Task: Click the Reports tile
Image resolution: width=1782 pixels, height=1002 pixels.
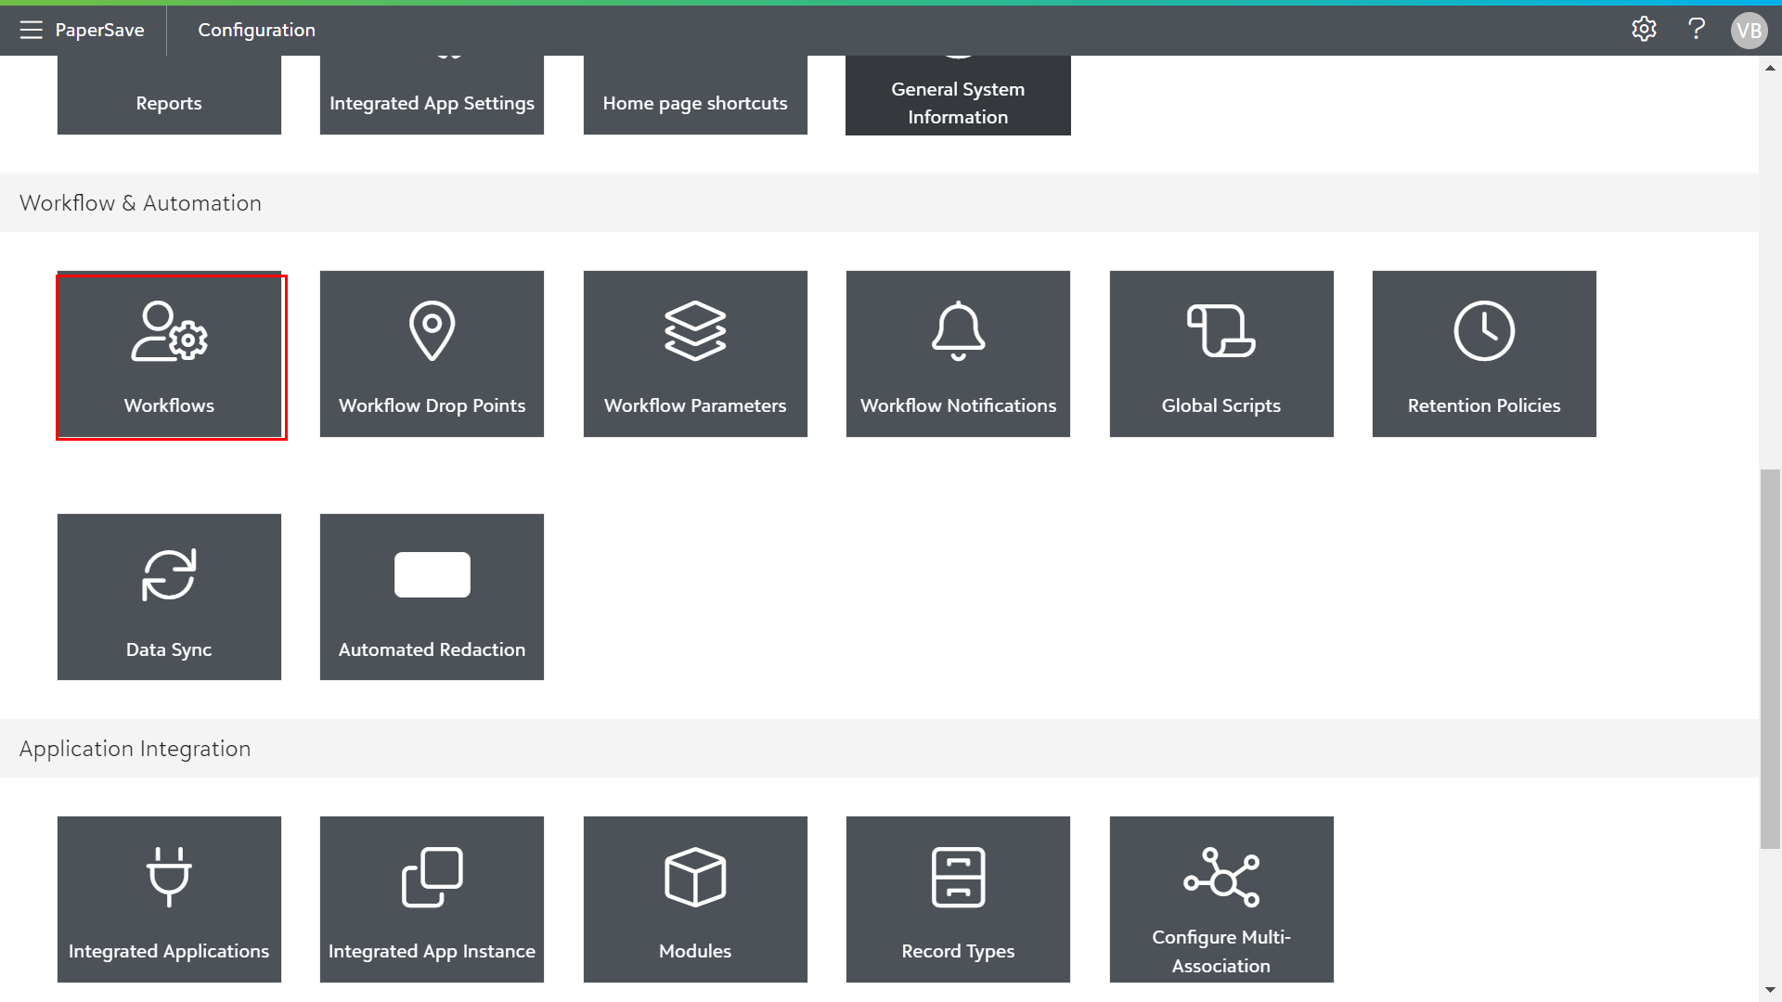Action: [169, 96]
